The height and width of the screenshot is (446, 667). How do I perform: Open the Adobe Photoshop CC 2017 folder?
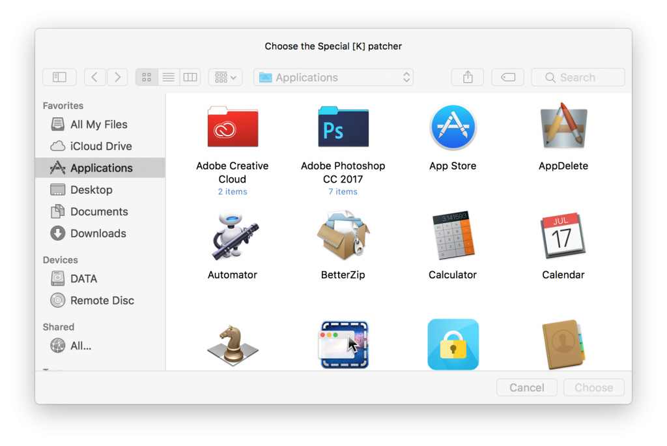pos(343,128)
